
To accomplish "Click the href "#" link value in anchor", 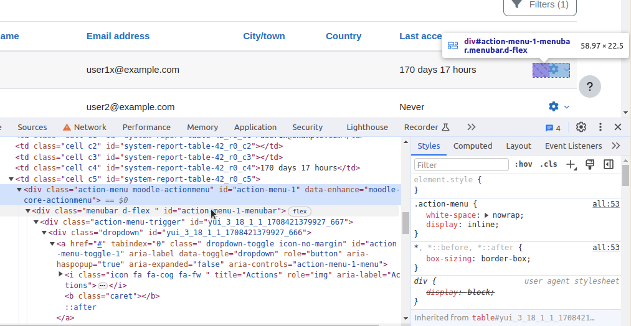I will (100, 244).
